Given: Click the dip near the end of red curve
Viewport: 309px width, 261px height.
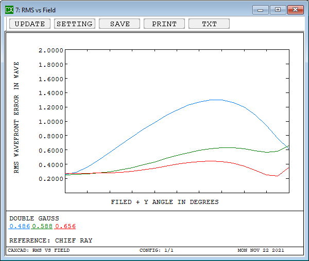Looking at the screenshot, I should coord(277,176).
